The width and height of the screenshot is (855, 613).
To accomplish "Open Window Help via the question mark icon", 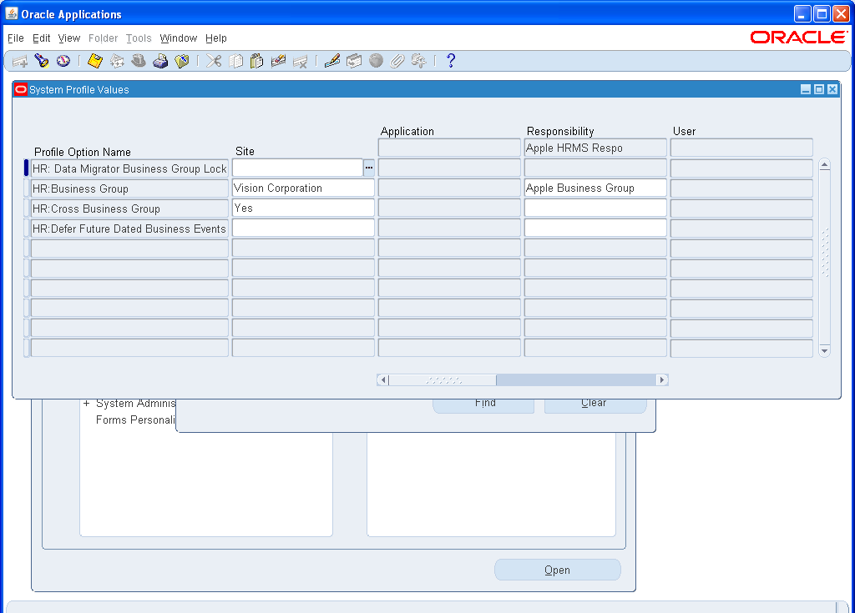I will (x=450, y=60).
